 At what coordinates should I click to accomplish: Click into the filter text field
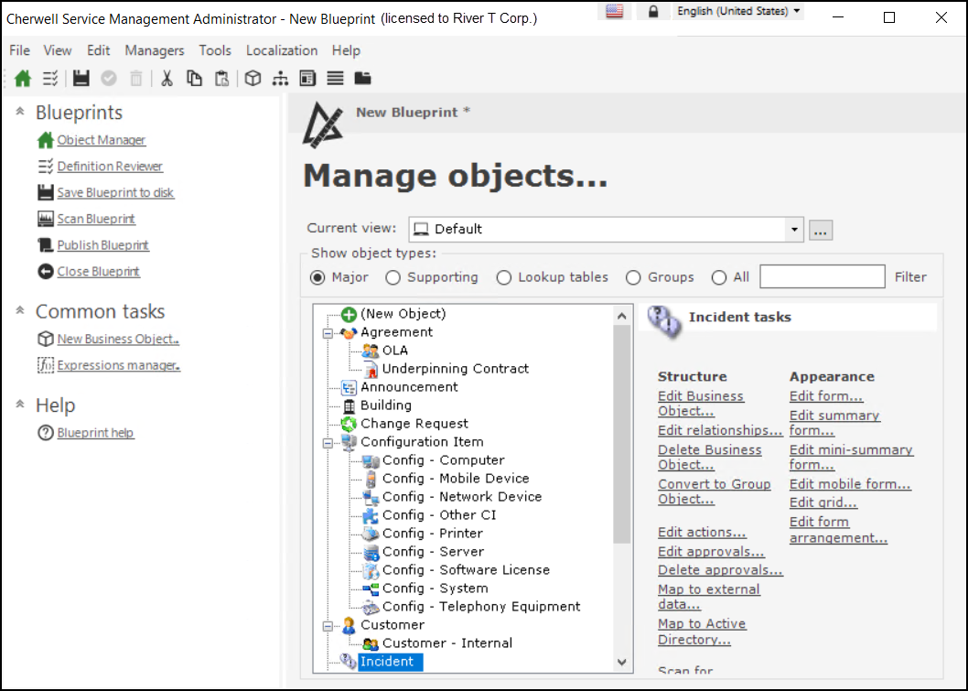click(823, 276)
